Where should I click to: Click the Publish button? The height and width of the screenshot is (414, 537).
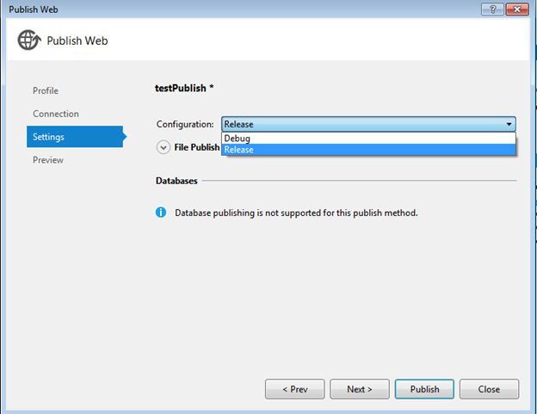(x=424, y=389)
